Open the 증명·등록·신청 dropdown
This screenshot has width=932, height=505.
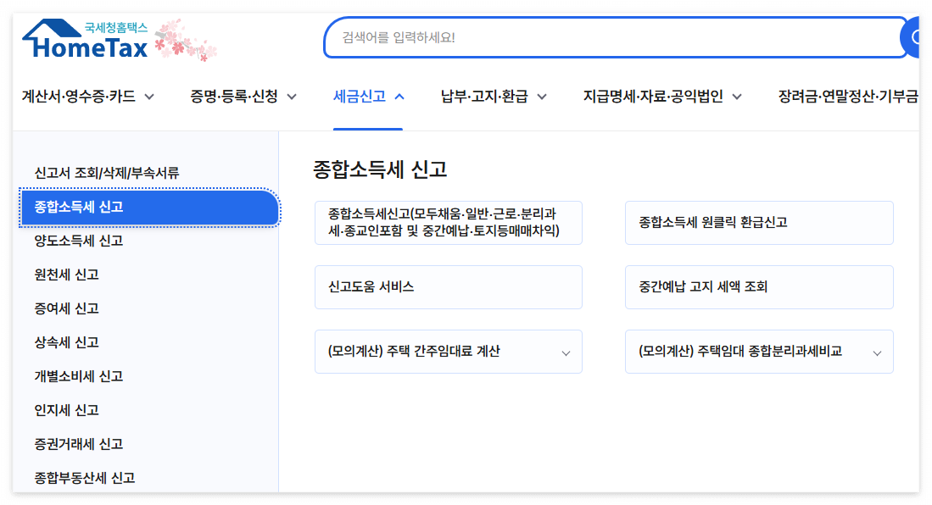coord(292,97)
